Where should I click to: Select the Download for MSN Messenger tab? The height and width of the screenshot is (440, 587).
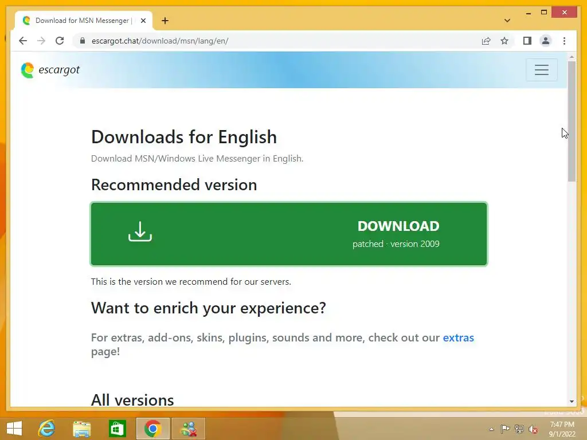click(84, 21)
